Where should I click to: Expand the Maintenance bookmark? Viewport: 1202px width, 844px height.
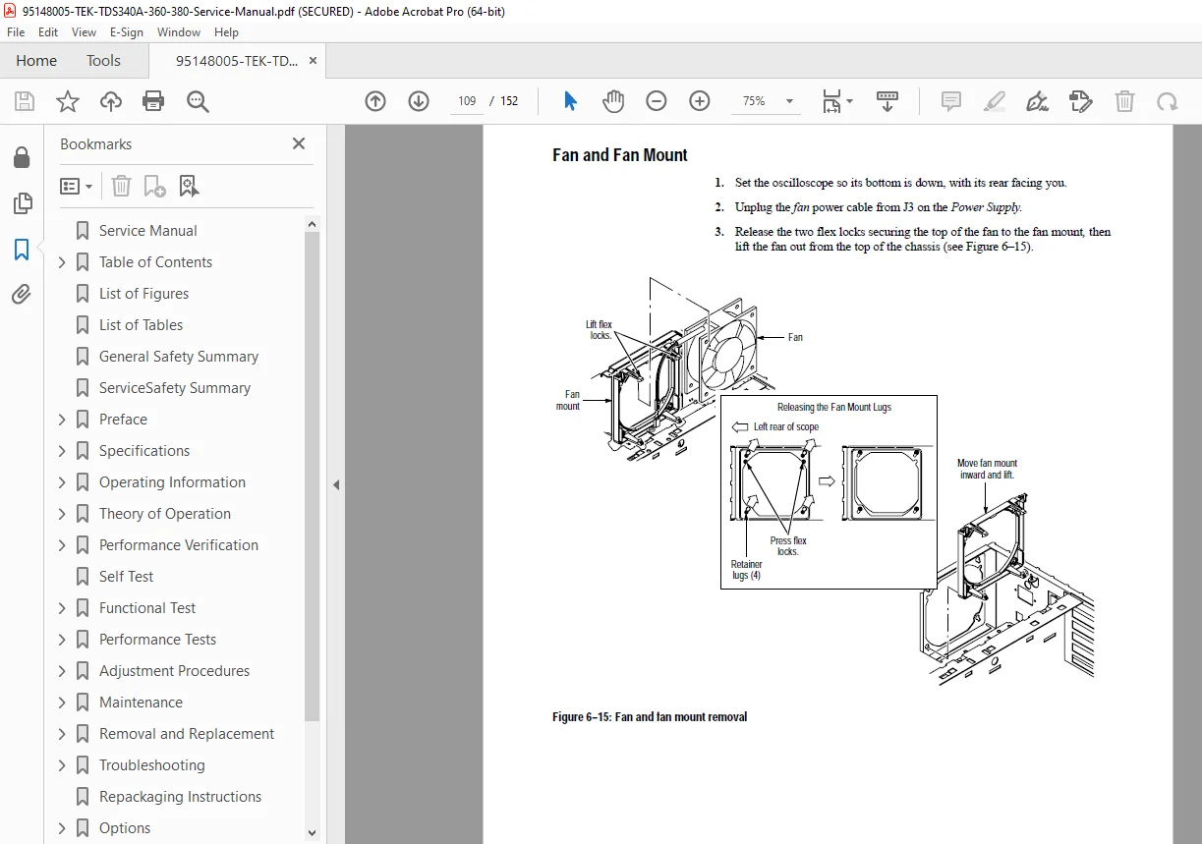pyautogui.click(x=62, y=703)
